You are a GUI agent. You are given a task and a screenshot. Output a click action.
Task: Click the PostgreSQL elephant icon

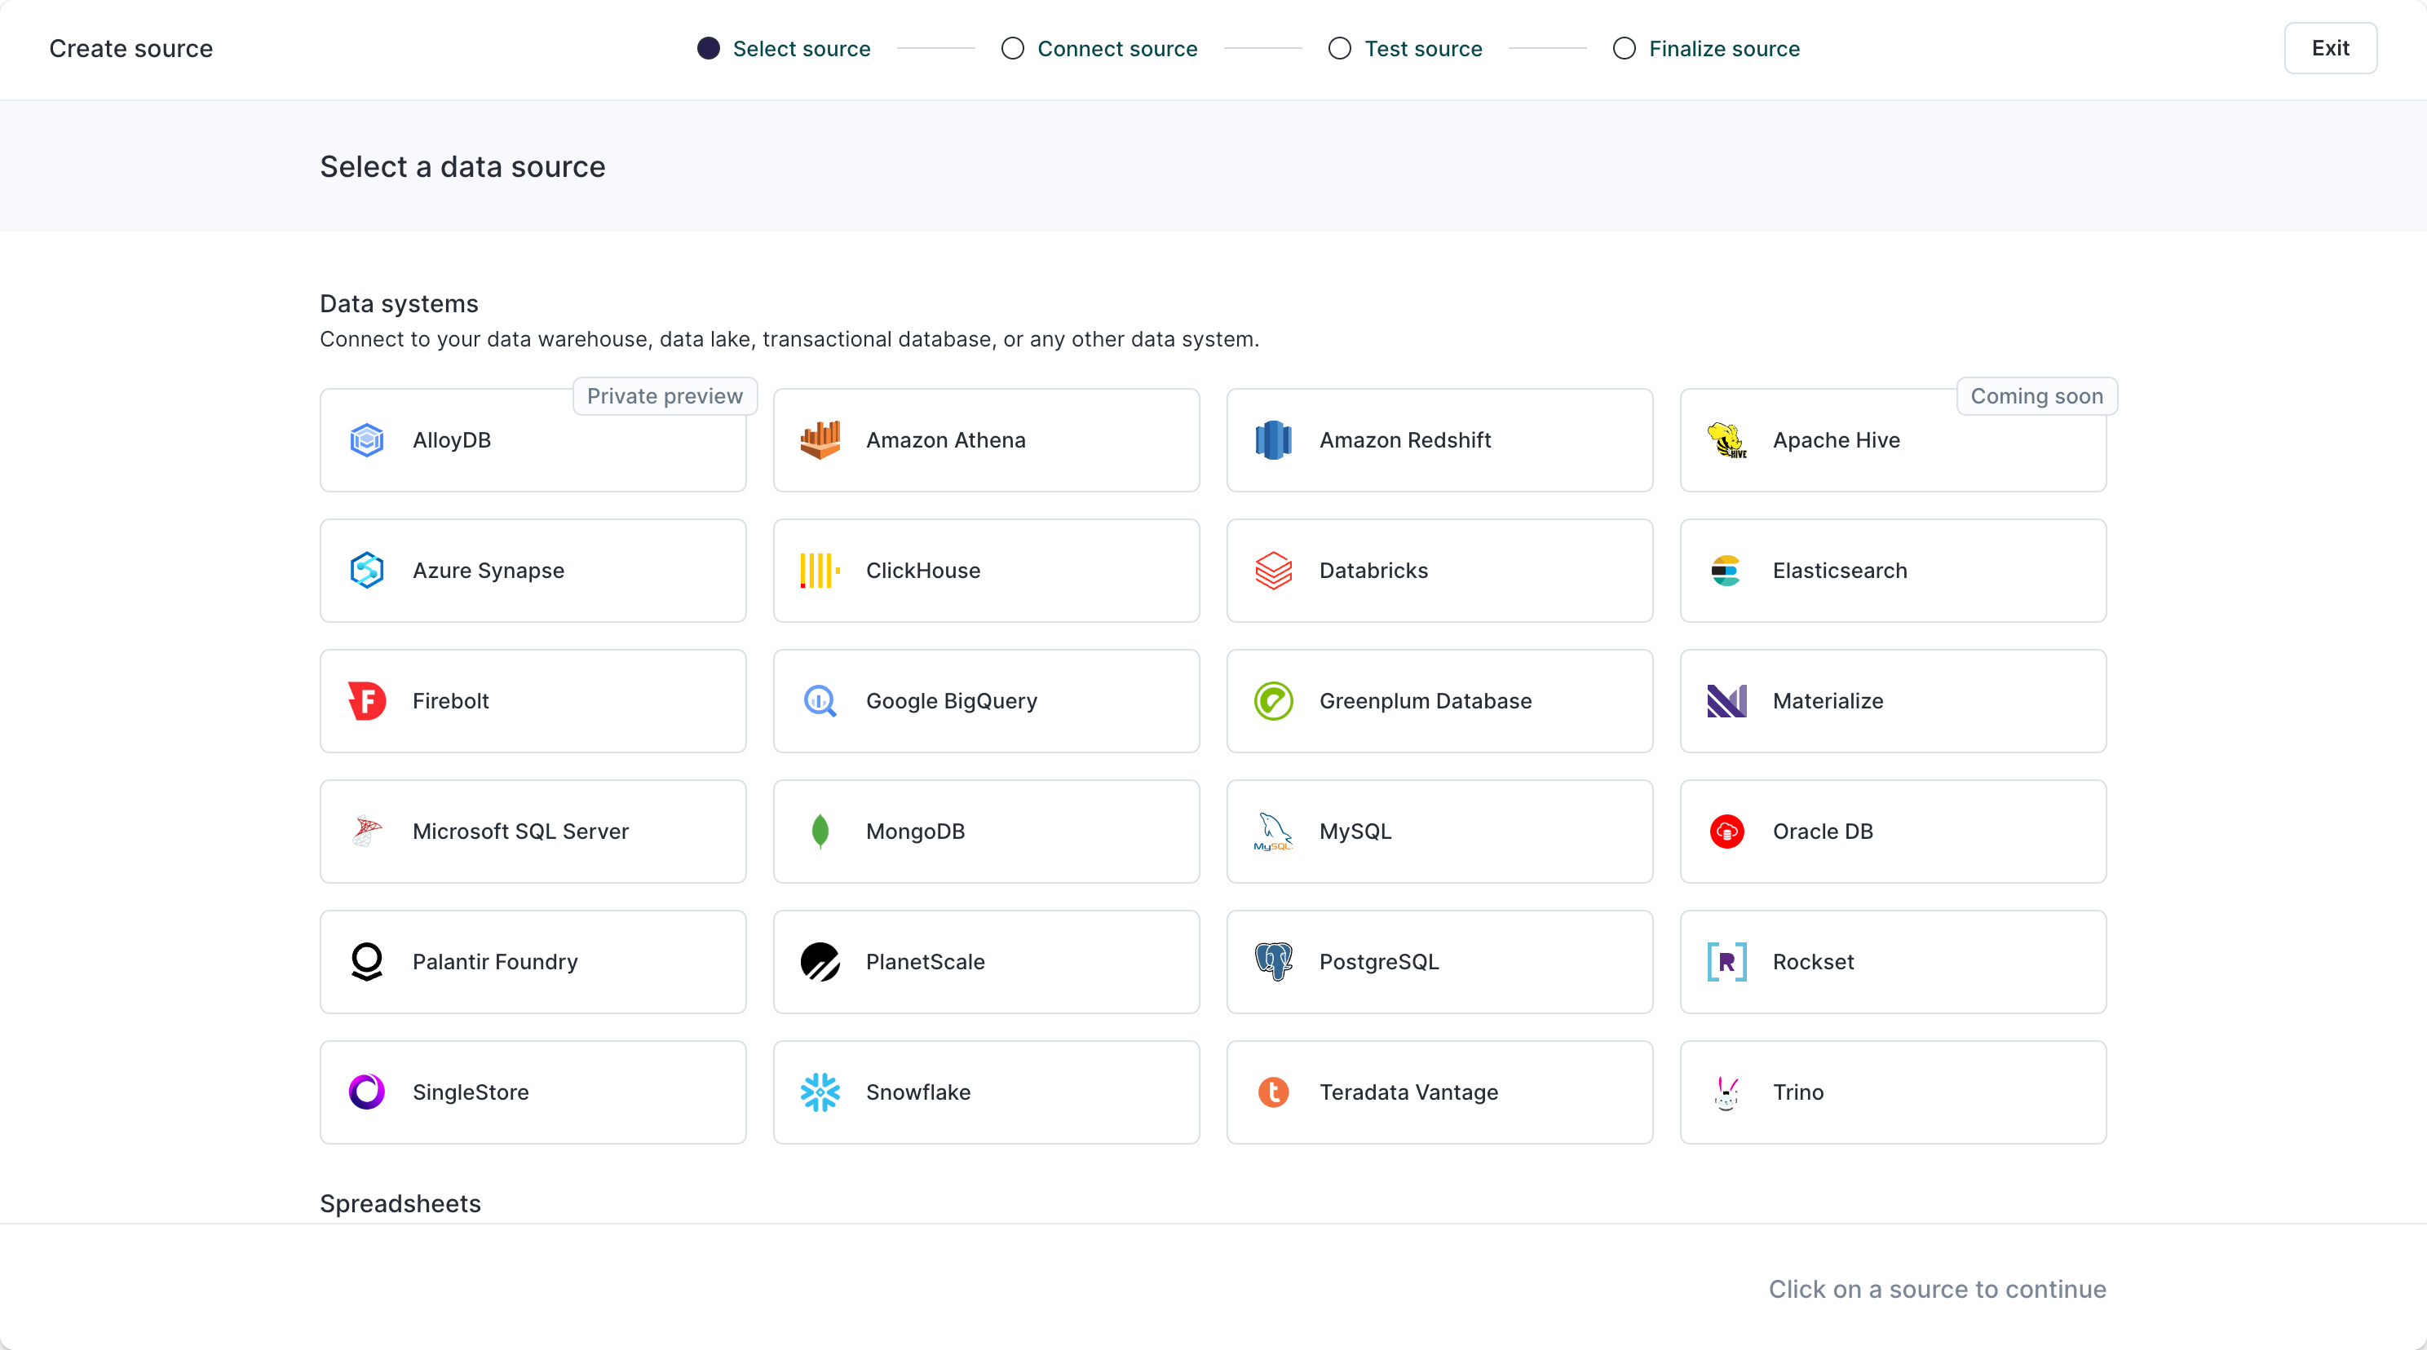tap(1273, 961)
